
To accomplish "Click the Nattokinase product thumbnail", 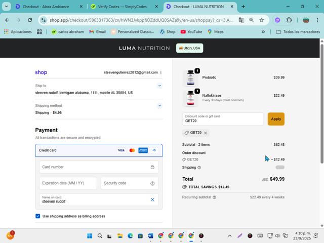I will pyautogui.click(x=190, y=98).
